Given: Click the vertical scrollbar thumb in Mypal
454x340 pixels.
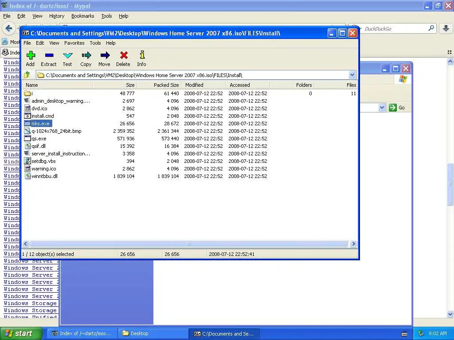Looking at the screenshot, I should coord(450,185).
